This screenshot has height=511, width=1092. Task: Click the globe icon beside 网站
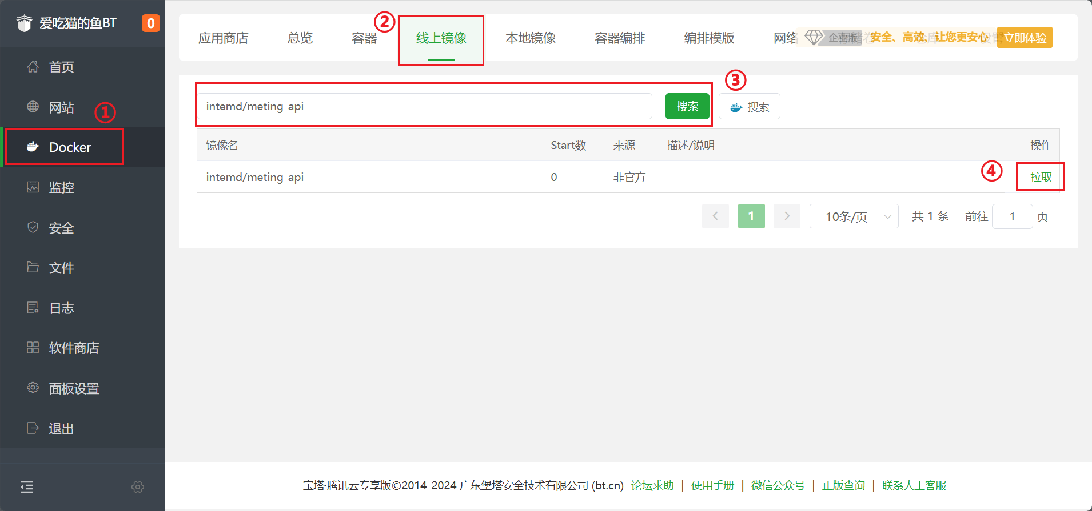pos(33,107)
